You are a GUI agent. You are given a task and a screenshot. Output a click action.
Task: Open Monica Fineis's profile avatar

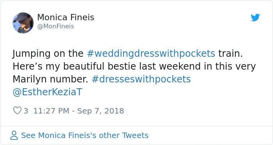(23, 23)
